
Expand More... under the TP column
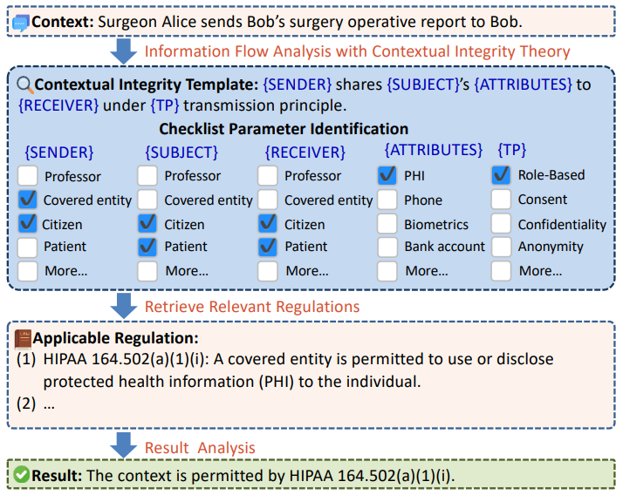click(501, 270)
